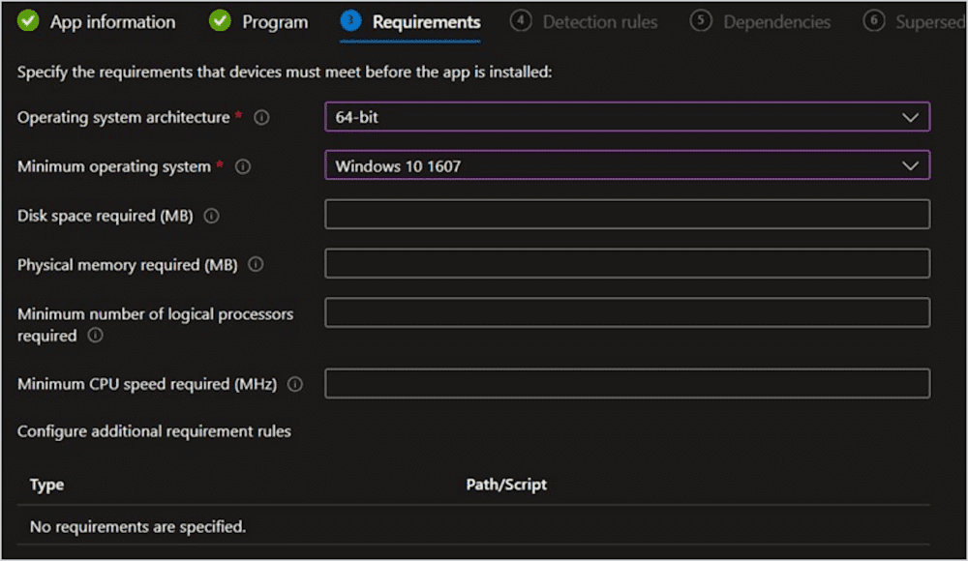
Task: Show info tooltip for Minimum logical processors
Action: pos(95,335)
